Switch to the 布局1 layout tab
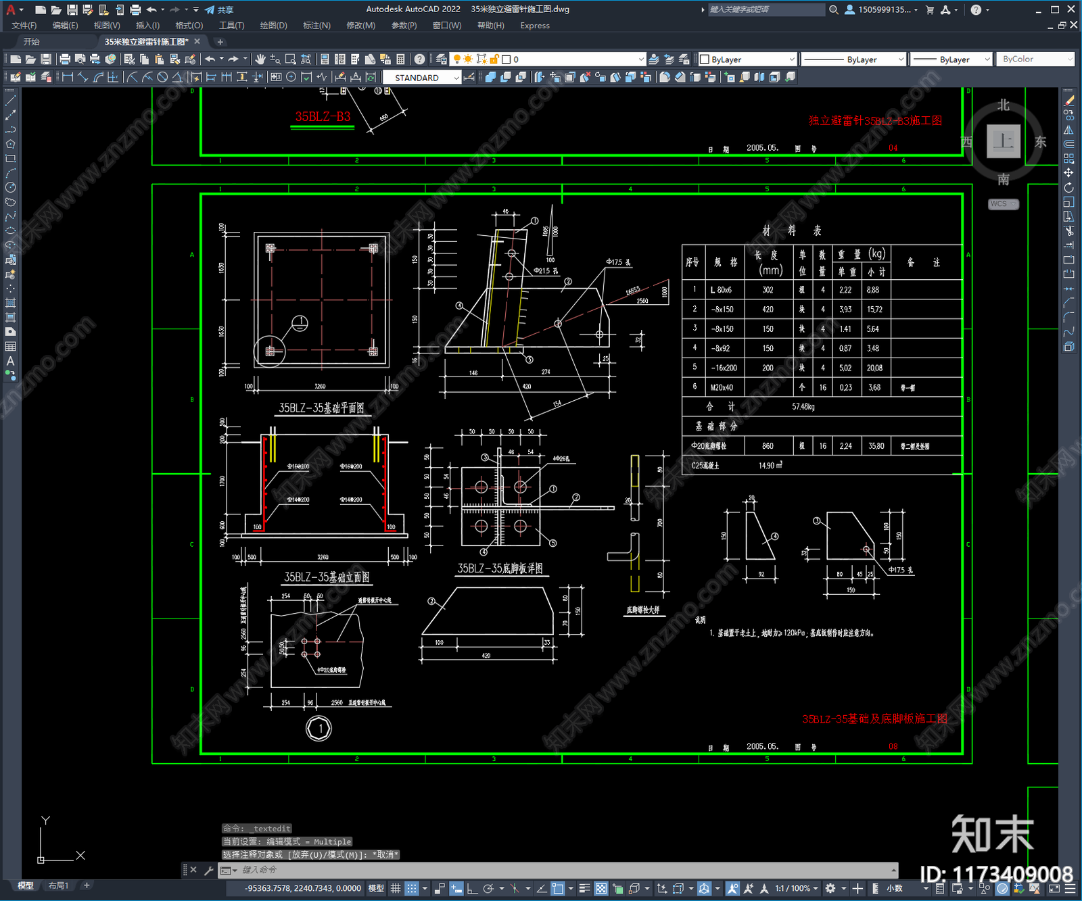 58,885
